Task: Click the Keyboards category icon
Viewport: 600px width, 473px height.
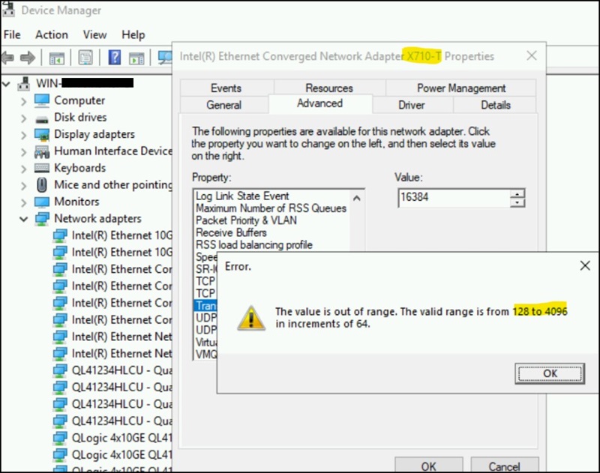Action: (x=41, y=168)
